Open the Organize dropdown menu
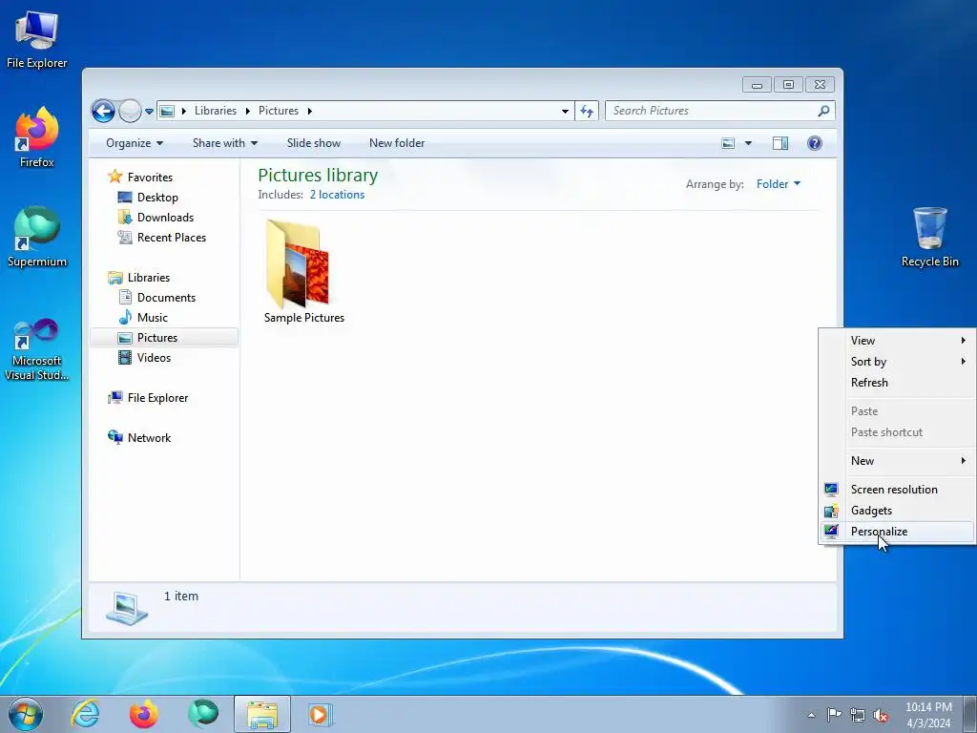Viewport: 977px width, 733px height. (x=135, y=143)
